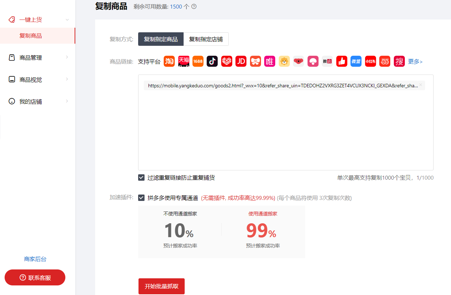The image size is (451, 295).
Task: Click the 商品视觉 icon in sidebar
Action: tap(12, 80)
